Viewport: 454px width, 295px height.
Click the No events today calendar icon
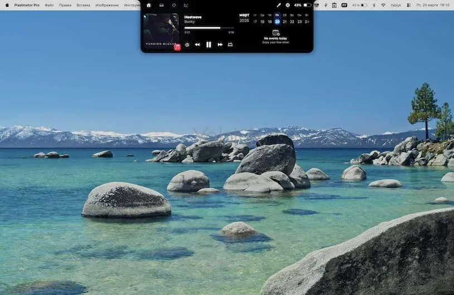[x=276, y=33]
